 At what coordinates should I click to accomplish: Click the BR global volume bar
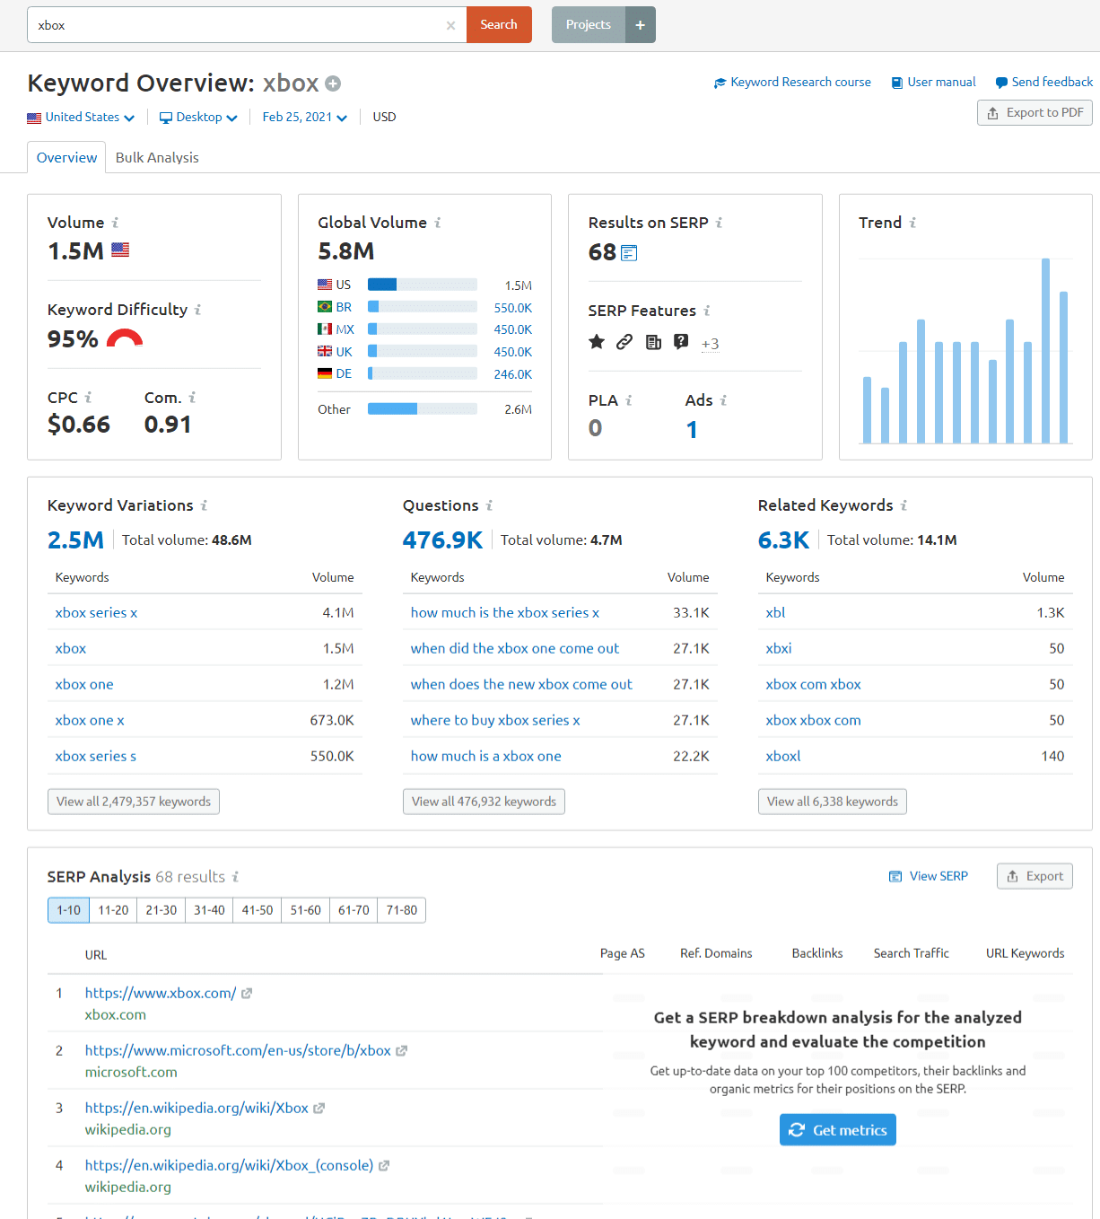(x=423, y=307)
